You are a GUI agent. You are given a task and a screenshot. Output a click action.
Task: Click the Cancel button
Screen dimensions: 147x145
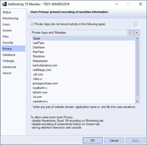(x=114, y=141)
